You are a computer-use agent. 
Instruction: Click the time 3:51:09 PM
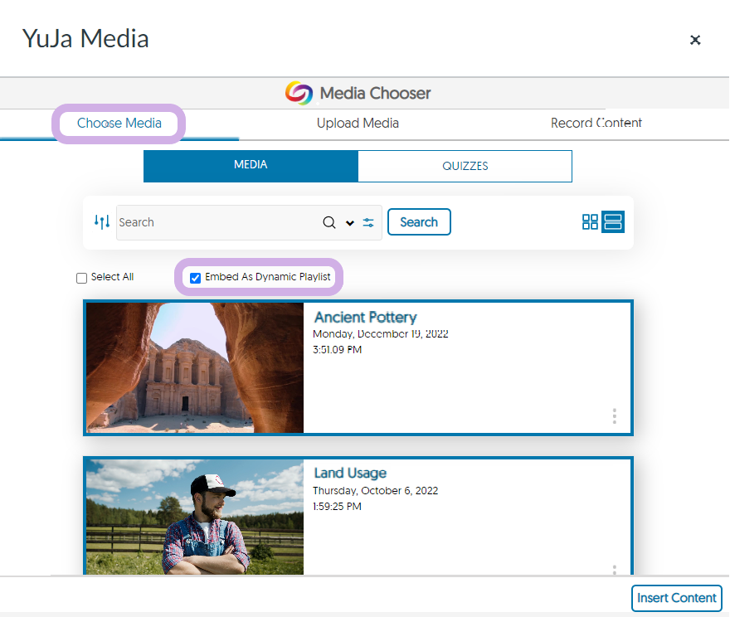pos(337,350)
